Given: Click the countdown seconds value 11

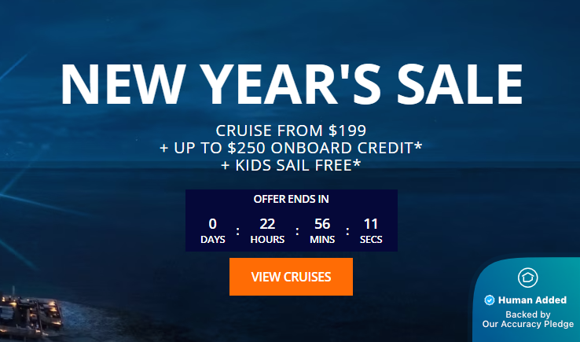Looking at the screenshot, I should pos(371,223).
